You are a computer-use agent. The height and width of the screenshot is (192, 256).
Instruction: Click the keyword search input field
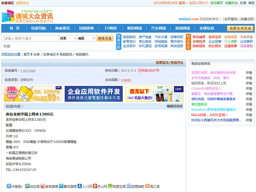tap(31, 38)
